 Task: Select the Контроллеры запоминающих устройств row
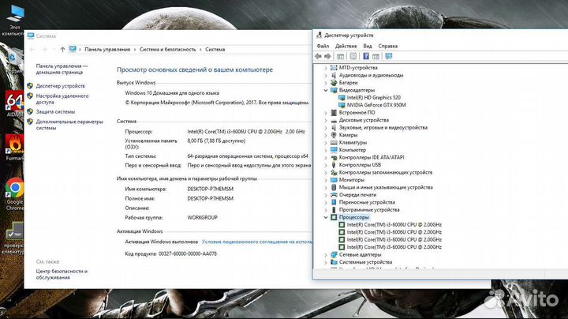coord(386,173)
